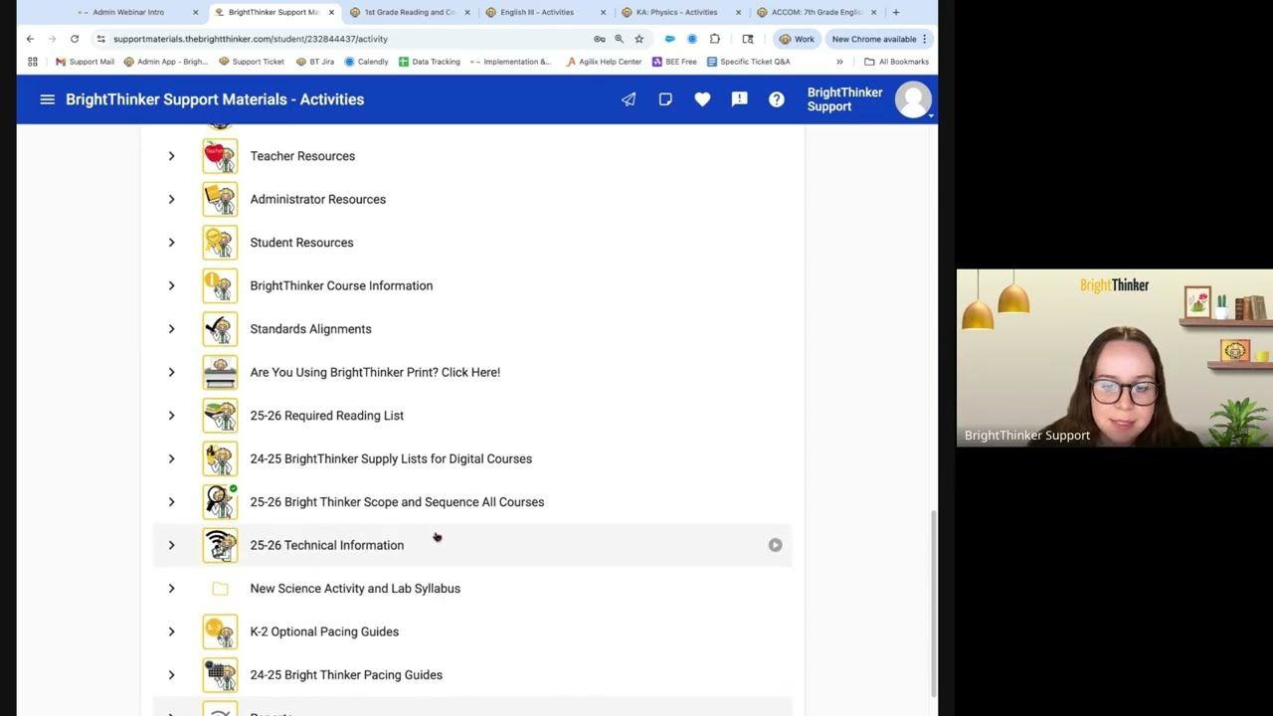Open the browser extensions puzzle icon

tap(714, 39)
